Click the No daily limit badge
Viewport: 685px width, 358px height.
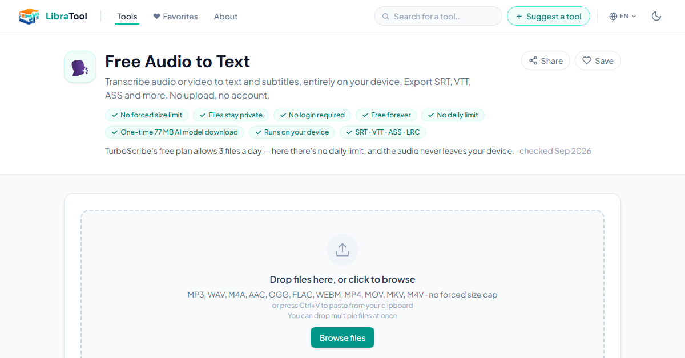(453, 115)
